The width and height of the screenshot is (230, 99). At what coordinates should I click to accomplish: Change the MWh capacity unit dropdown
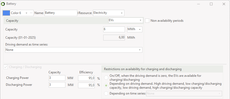(x=134, y=29)
